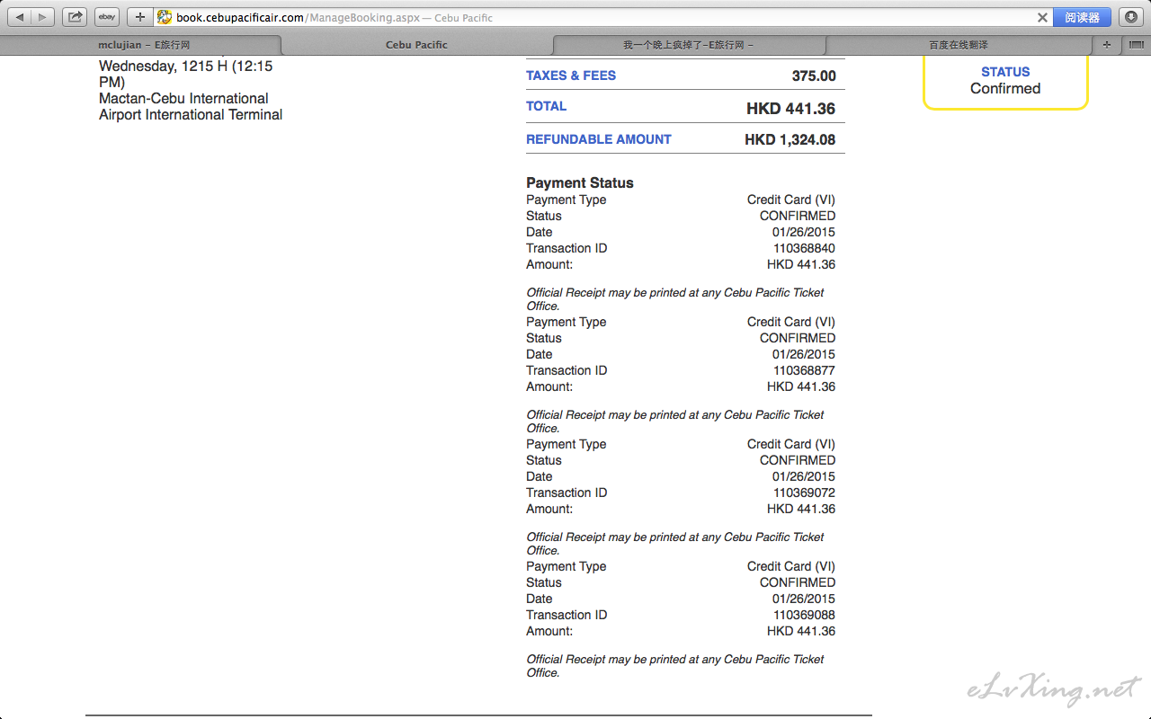Click Transaction ID 110369072

click(804, 493)
